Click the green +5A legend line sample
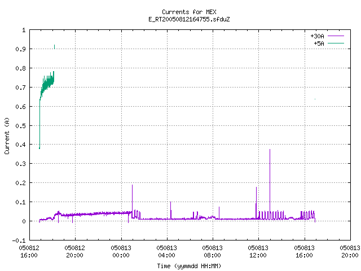Screen dimensions: 361x271 (x=336, y=43)
